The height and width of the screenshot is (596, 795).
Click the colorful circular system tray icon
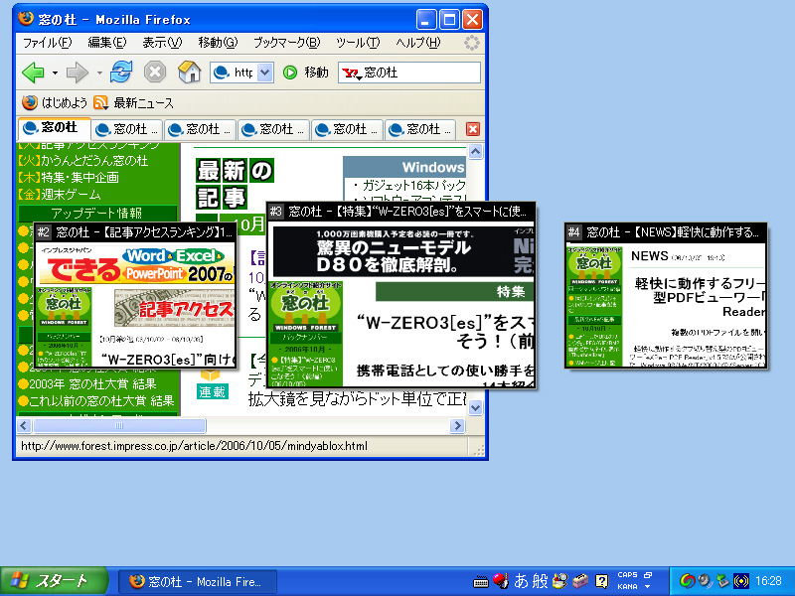tap(687, 581)
